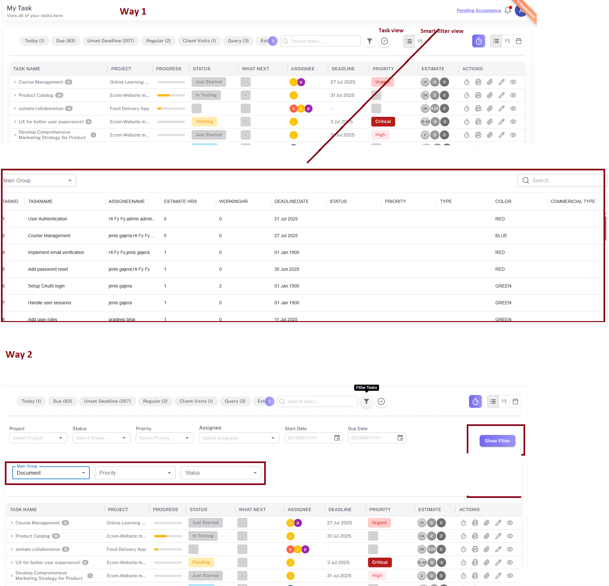Open Main Group dropdown showing Document
The image size is (609, 586).
[51, 473]
